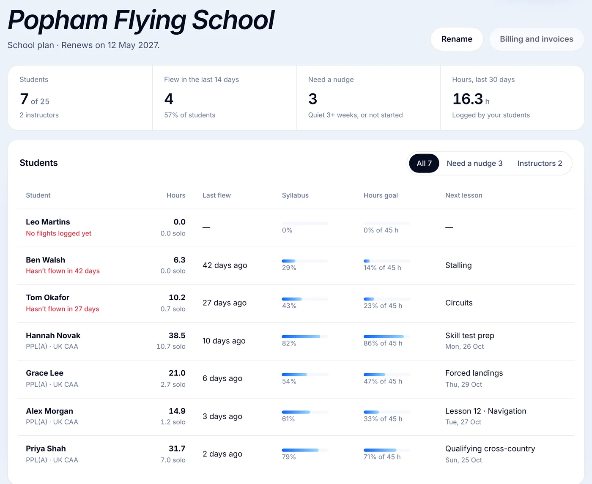Click the Circuits next lesson
Image resolution: width=592 pixels, height=484 pixels.
(x=459, y=303)
